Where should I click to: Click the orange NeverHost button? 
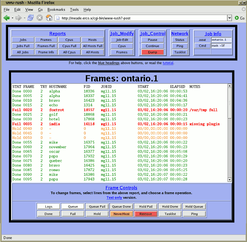[x=121, y=214]
